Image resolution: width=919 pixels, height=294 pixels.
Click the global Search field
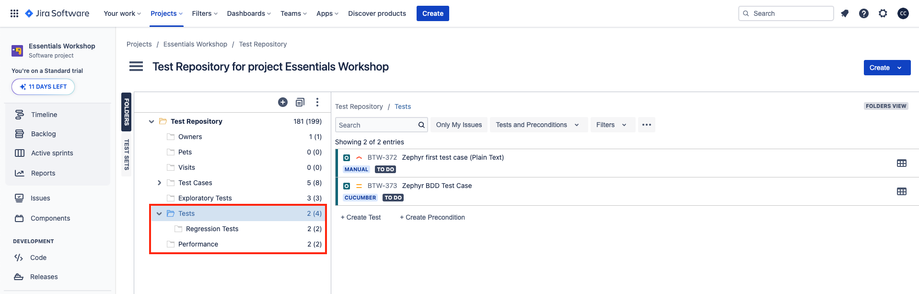[x=786, y=13]
